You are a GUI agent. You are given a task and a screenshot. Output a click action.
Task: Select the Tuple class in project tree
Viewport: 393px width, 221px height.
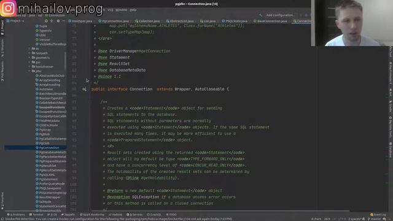coord(41,26)
